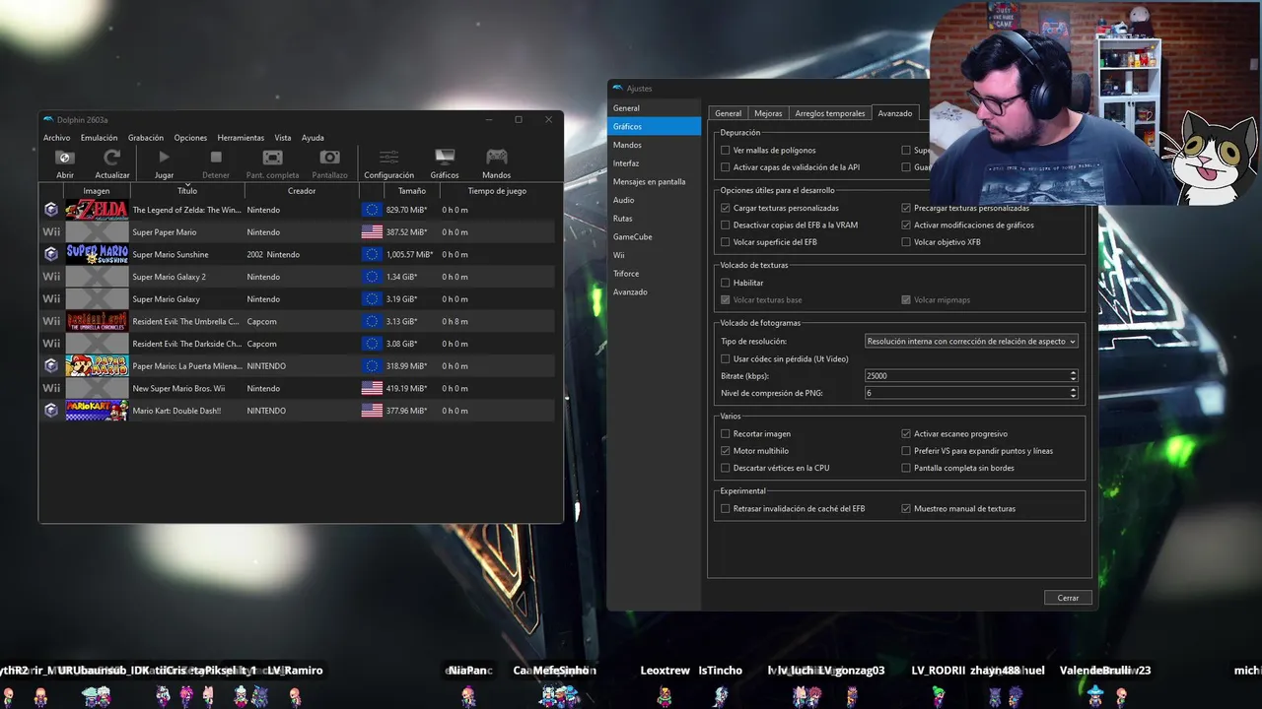The image size is (1262, 709).
Task: Switch to the Mejoras tab
Action: click(768, 113)
